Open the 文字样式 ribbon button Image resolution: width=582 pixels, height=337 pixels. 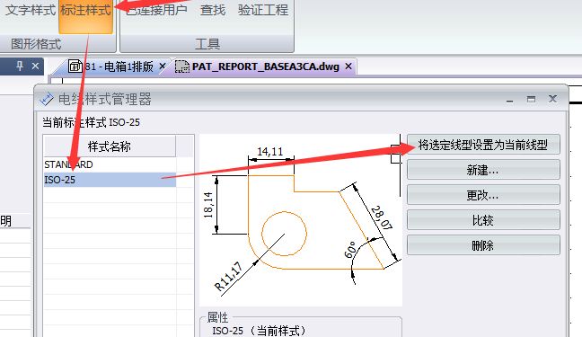point(31,10)
